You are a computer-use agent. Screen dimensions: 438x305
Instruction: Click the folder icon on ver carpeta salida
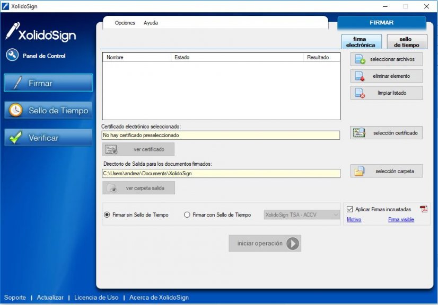(112, 188)
